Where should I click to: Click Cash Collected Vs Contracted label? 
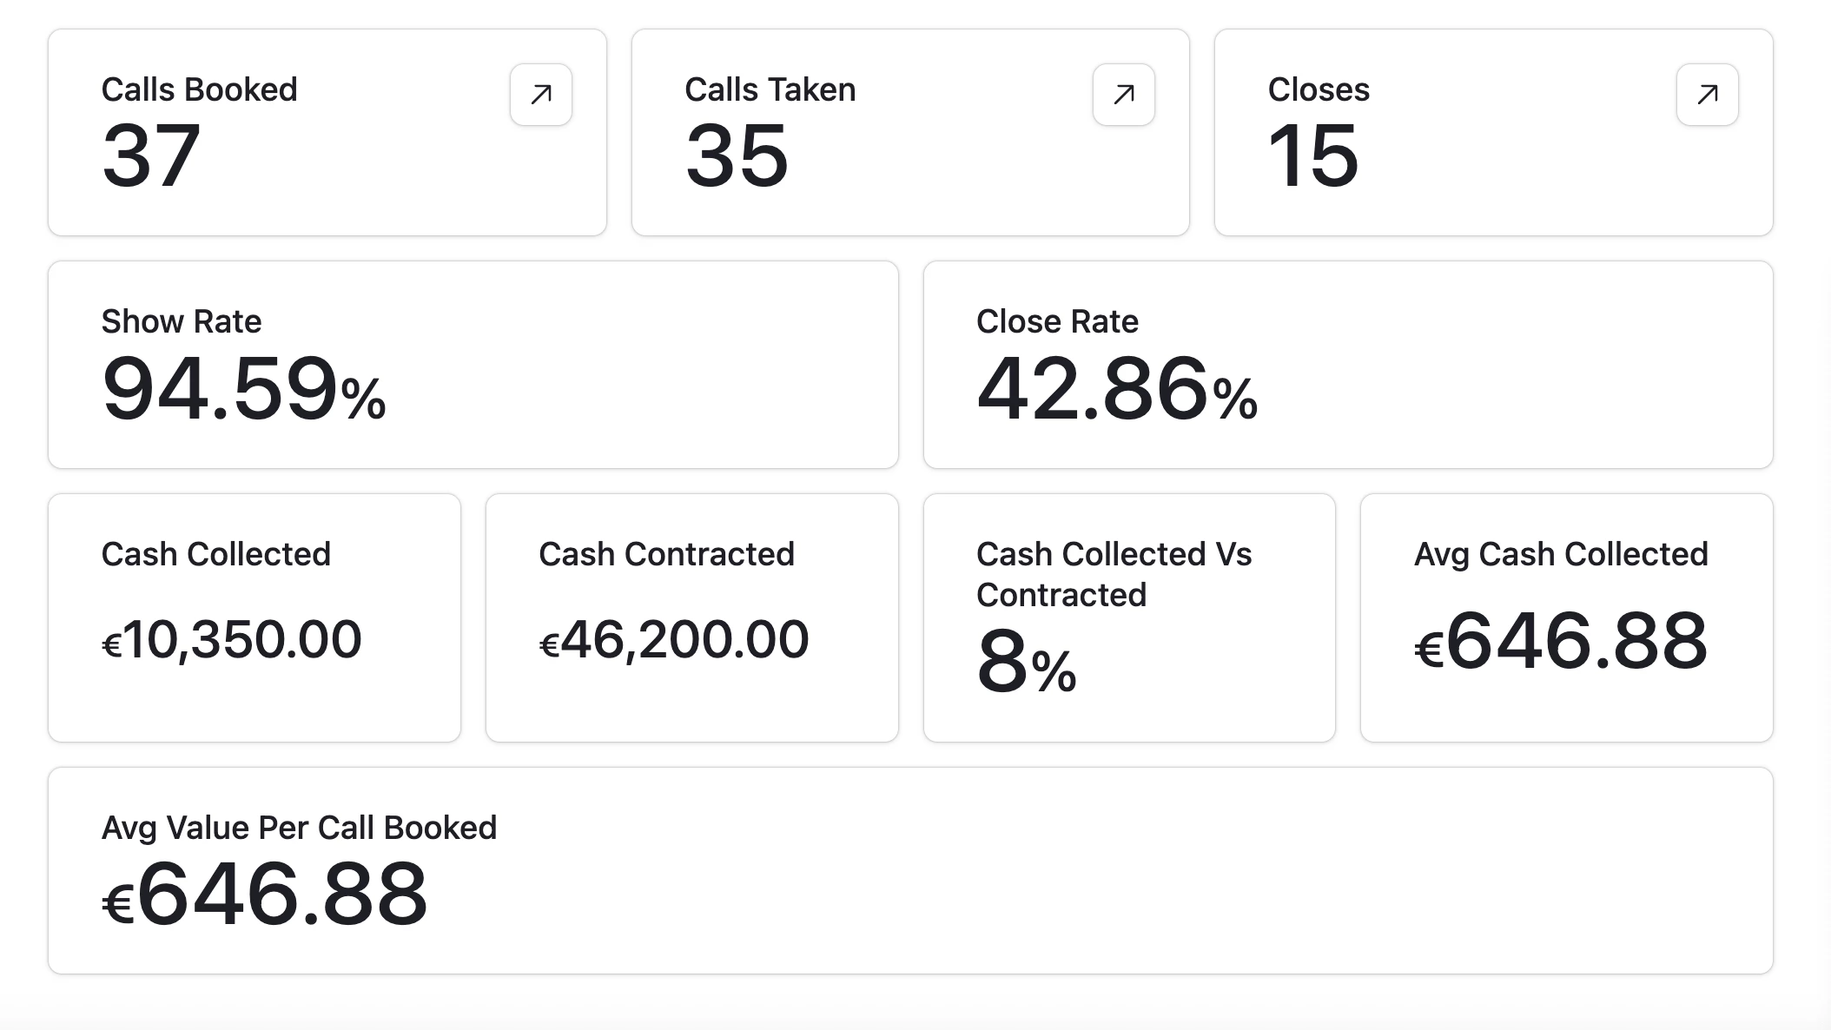(x=1113, y=574)
